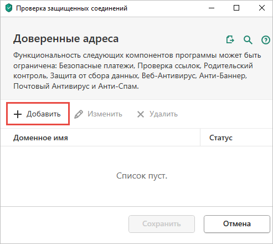
Task: Click the Удалить delete button
Action: (157, 114)
